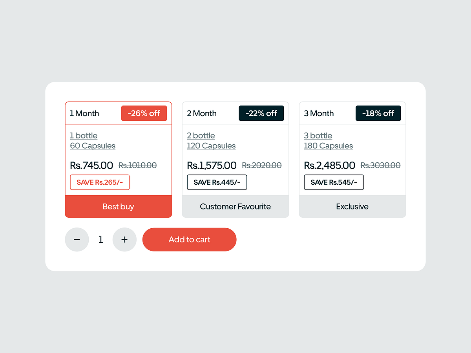Select the 1 Month pricing plan
The height and width of the screenshot is (353, 471).
coord(84,113)
